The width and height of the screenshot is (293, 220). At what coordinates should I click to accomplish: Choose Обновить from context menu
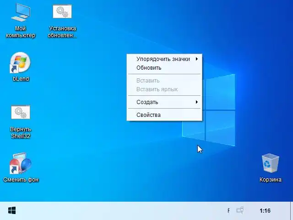[x=164, y=68]
